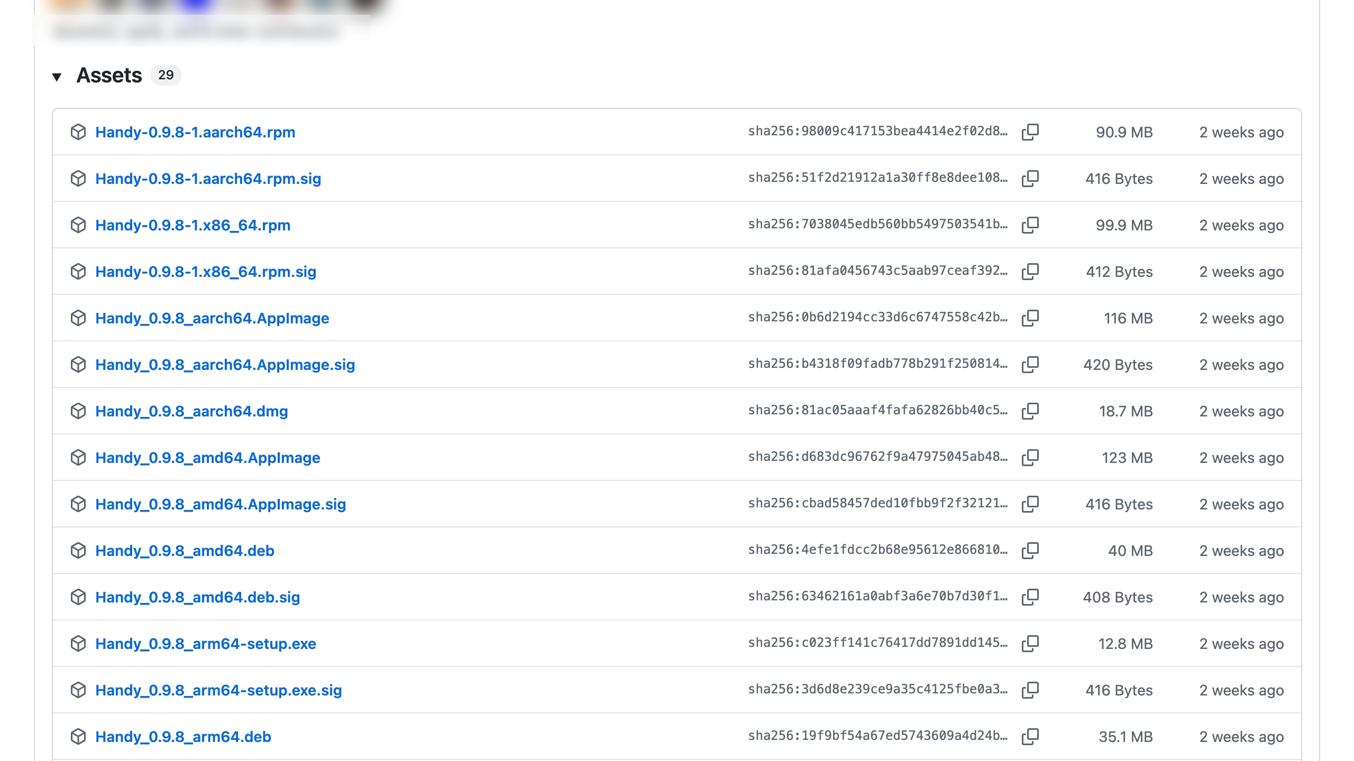Screen dimensions: 1354x761
Task: Download Handy-0.9.8-1.x86_64.rpm.sig signature
Action: 206,272
